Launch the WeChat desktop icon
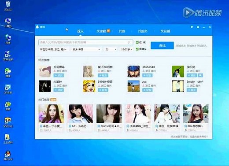 pyautogui.click(x=8, y=73)
